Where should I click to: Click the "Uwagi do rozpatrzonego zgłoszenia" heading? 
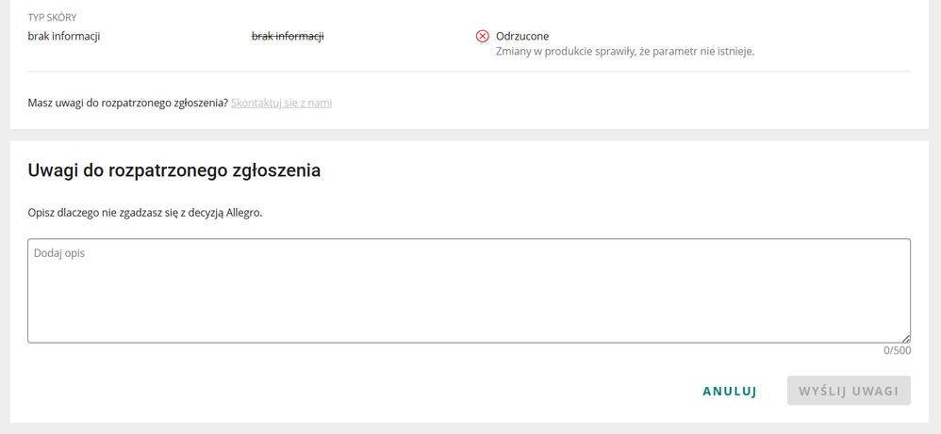click(174, 170)
